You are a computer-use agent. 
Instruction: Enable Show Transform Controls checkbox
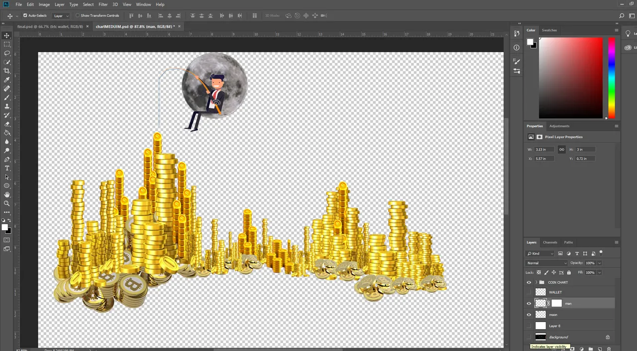pos(78,15)
